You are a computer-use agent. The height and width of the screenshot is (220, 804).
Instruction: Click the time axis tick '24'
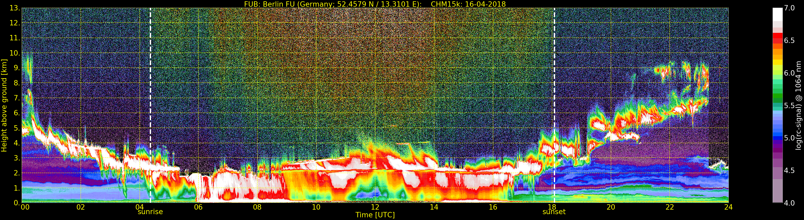728,207
